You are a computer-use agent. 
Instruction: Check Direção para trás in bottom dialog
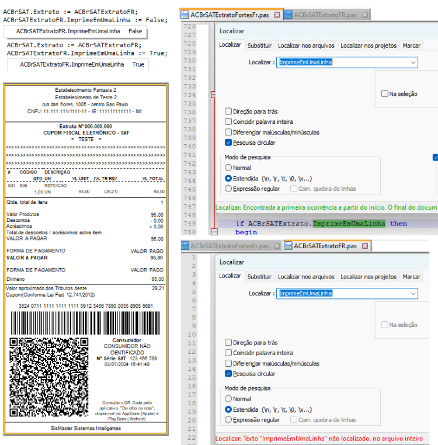[x=228, y=342]
